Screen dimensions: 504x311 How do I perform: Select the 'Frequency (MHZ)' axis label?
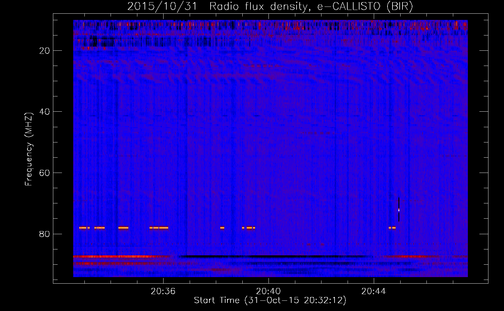(x=29, y=149)
